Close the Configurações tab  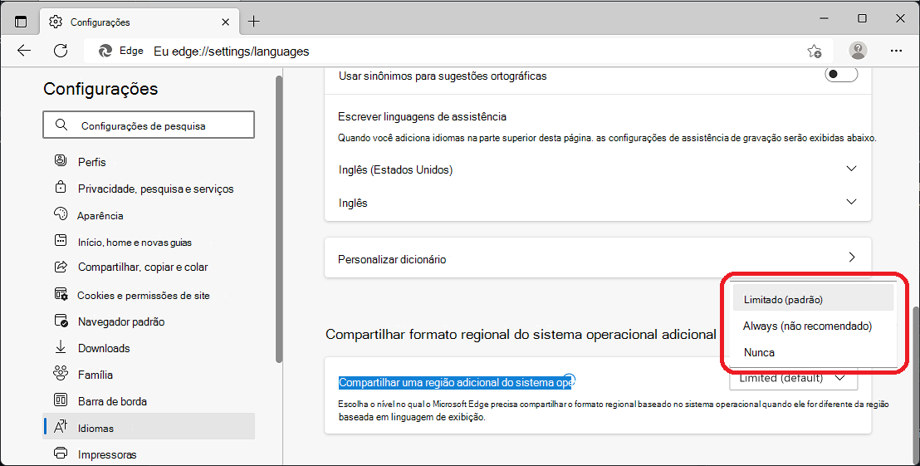click(x=225, y=22)
